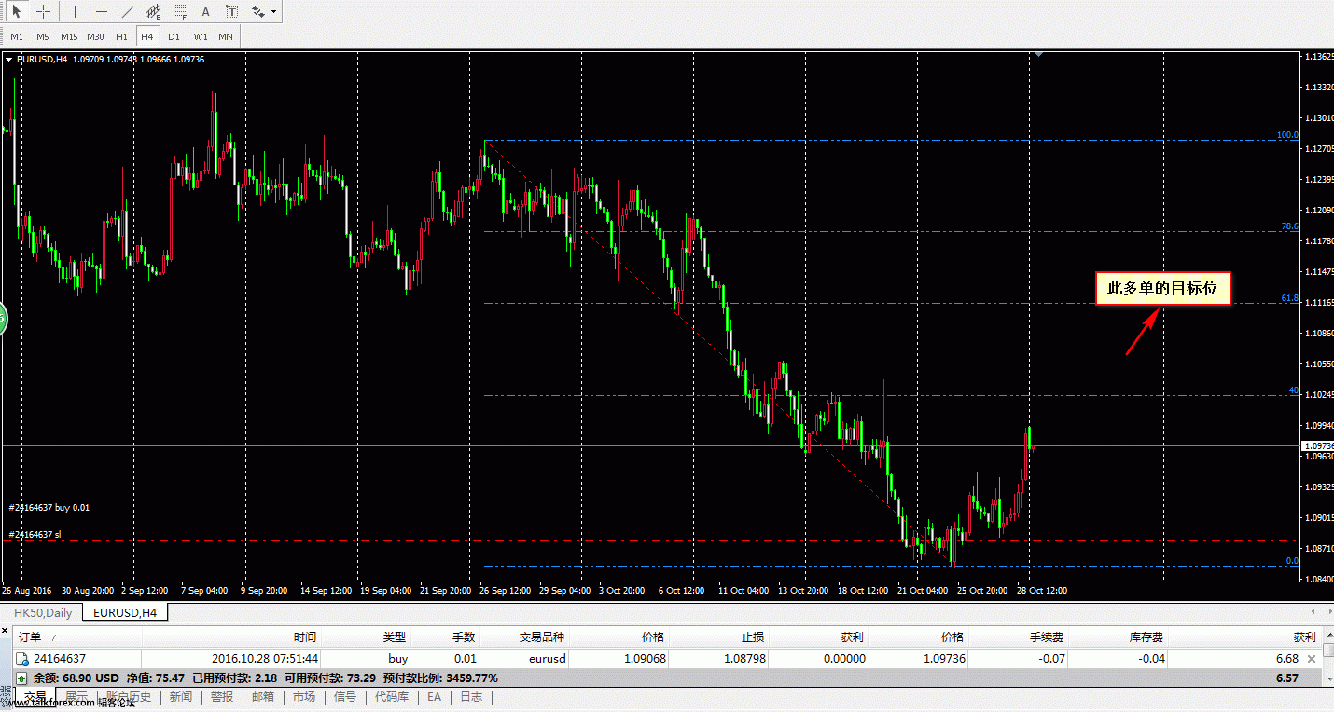Switch chart to H1 timeframe
Screen dimensions: 1334x712
(x=121, y=36)
